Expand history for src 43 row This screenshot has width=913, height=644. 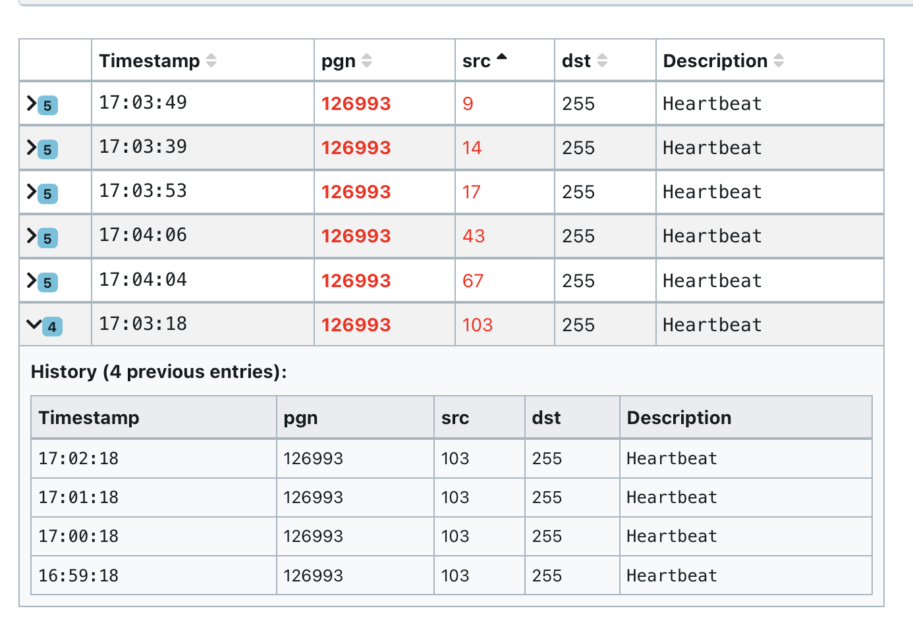click(x=31, y=236)
